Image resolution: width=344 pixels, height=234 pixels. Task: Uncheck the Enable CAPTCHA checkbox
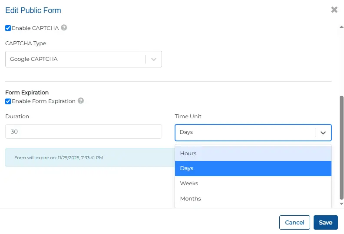click(8, 28)
